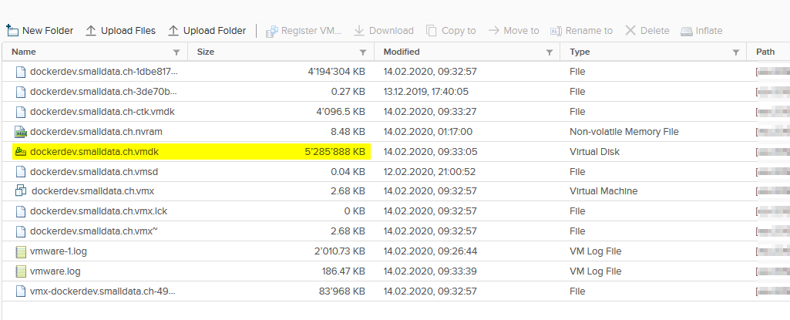The width and height of the screenshot is (790, 320).
Task: Click file icon of dockerdev.smalldata.ch-ctk.vmdk
Action: coord(20,111)
